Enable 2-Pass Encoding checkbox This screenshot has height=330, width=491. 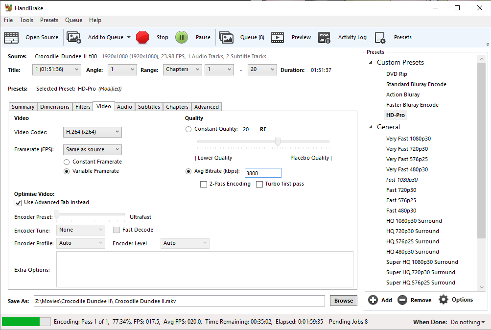pos(204,185)
